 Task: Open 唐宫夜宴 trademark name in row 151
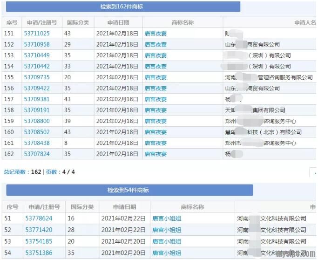coord(156,34)
